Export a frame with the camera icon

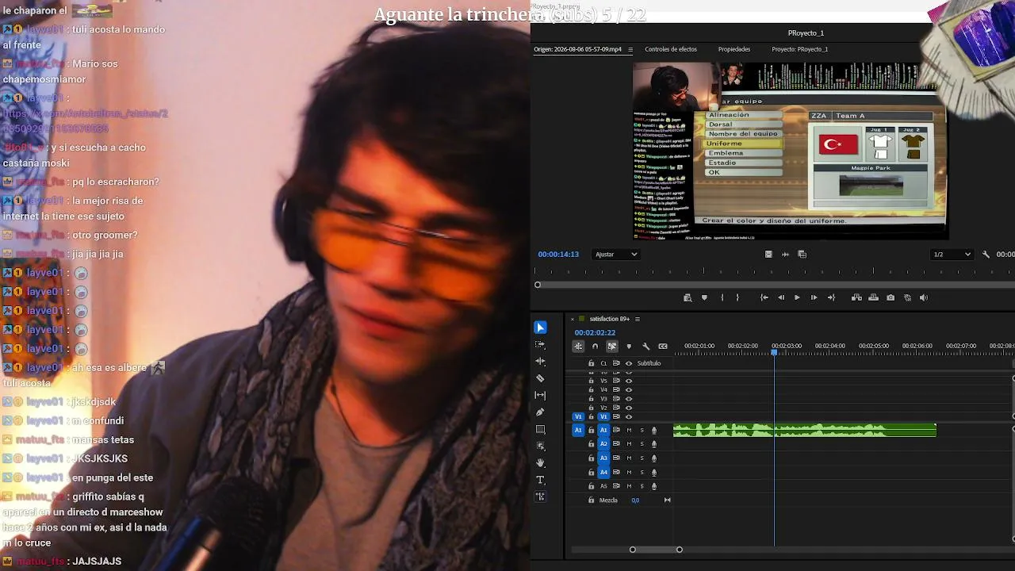click(891, 298)
